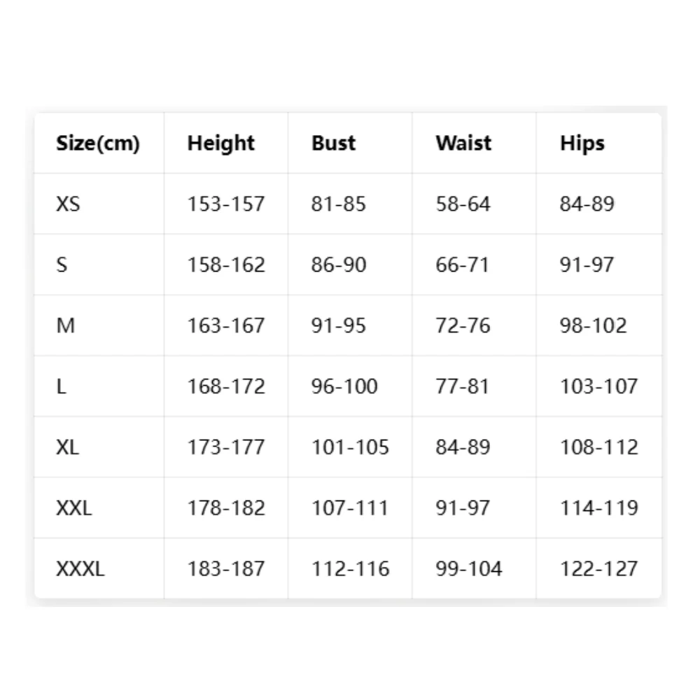Click the Size(cm) column header
The image size is (700, 700).
(98, 143)
